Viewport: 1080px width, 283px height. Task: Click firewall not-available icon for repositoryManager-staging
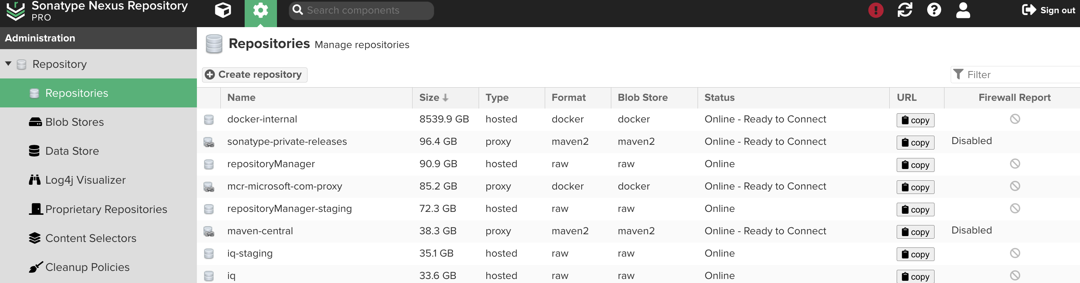tap(1015, 209)
